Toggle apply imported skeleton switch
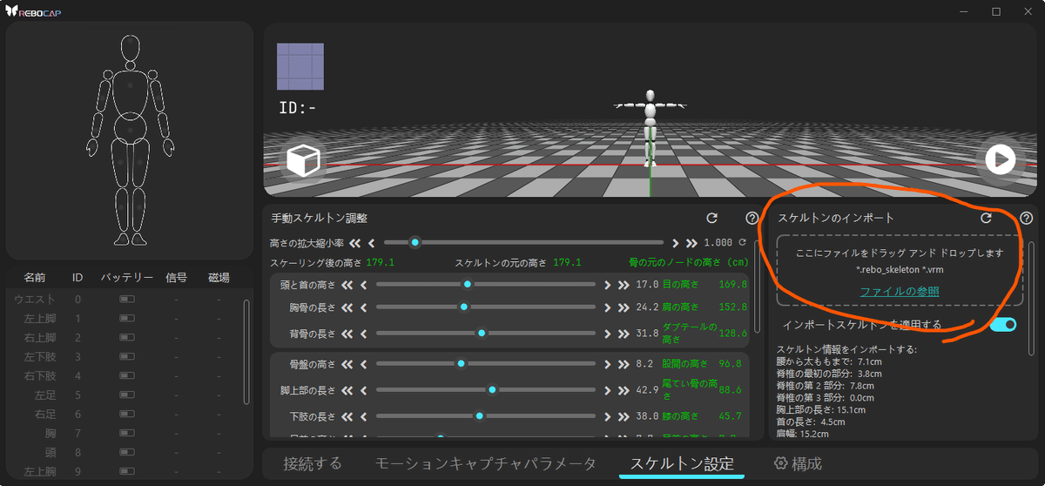1045x486 pixels. point(1003,325)
